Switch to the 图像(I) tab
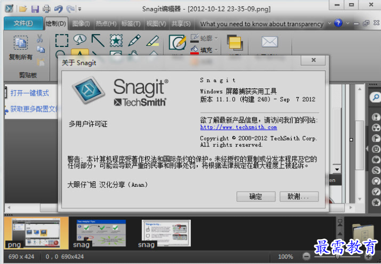 pyautogui.click(x=81, y=24)
